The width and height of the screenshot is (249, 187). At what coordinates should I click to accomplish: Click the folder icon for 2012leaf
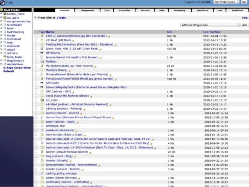pos(42,40)
